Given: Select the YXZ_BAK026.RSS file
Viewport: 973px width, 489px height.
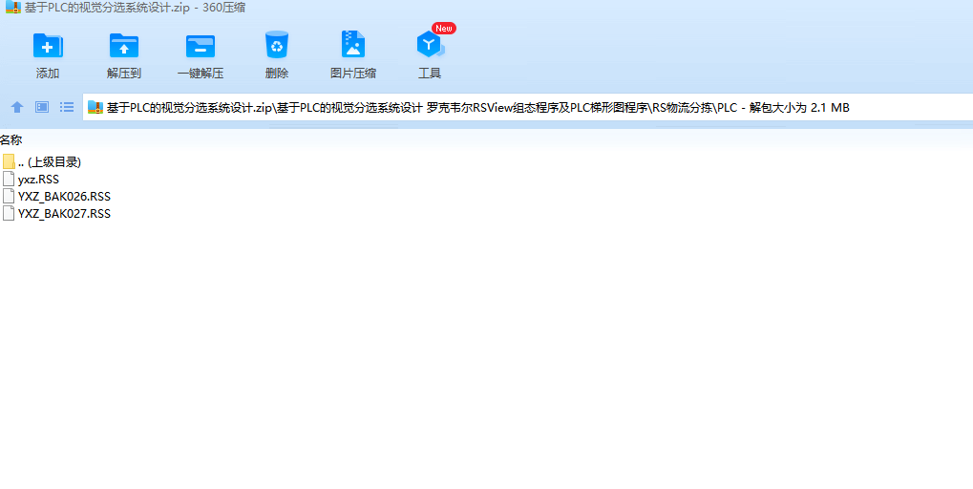Looking at the screenshot, I should point(56,196).
